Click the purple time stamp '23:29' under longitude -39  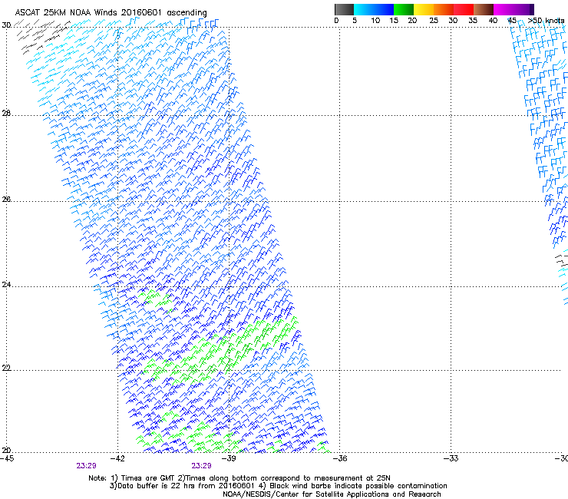click(201, 466)
